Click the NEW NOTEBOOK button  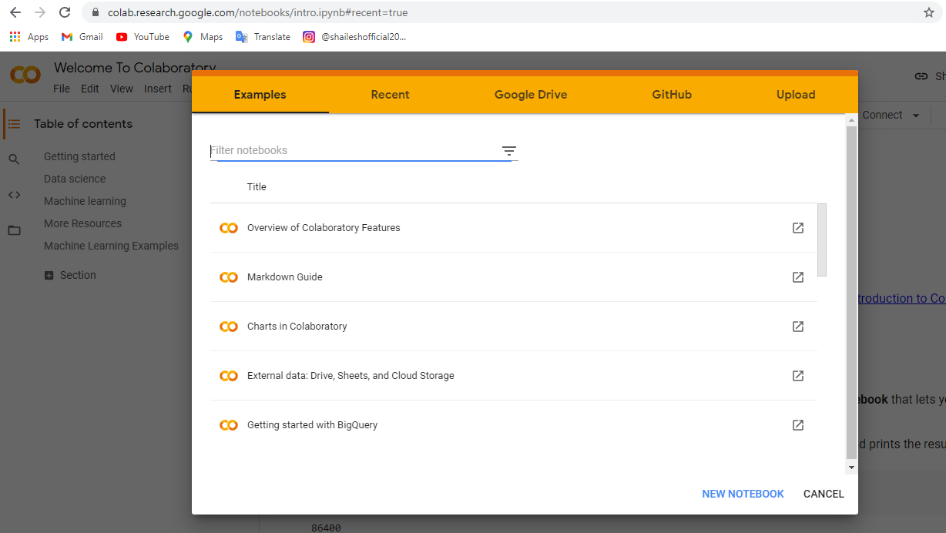click(x=743, y=494)
